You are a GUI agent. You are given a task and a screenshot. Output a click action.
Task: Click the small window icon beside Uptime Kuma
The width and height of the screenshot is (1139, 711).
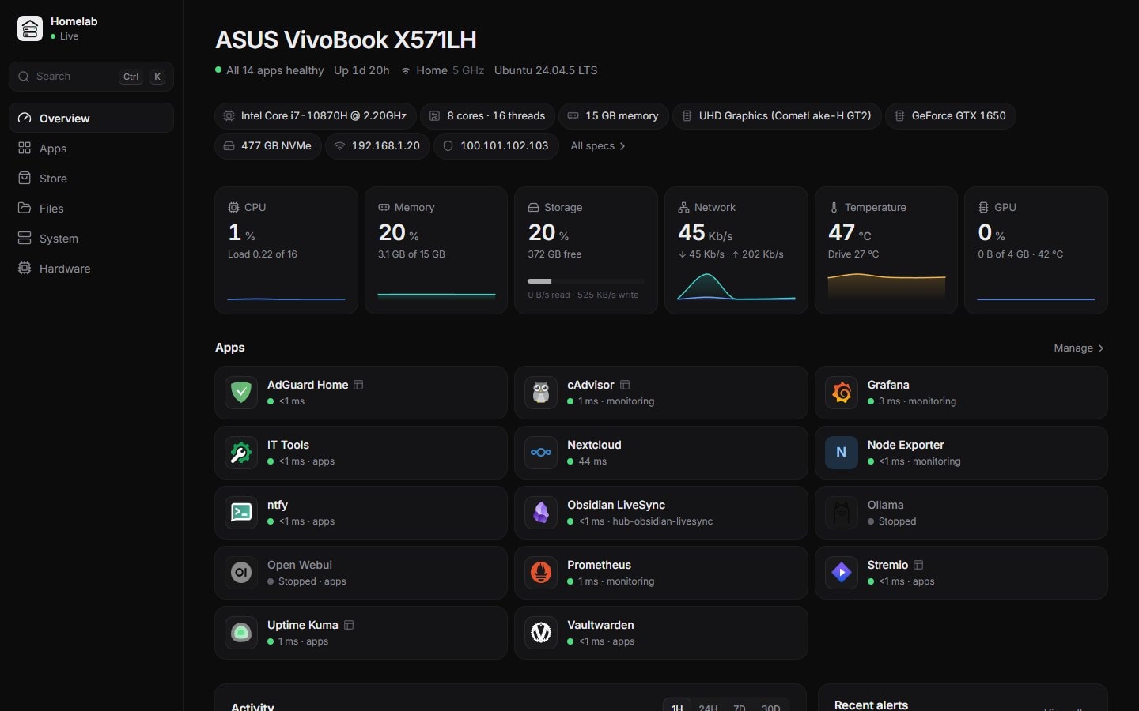(x=349, y=625)
